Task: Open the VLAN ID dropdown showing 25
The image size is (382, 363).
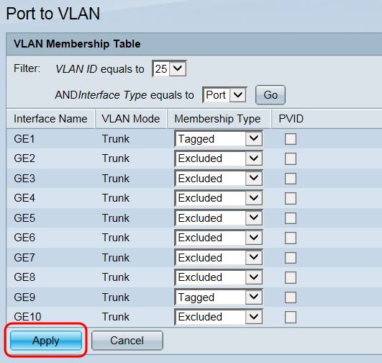Action: pos(169,68)
